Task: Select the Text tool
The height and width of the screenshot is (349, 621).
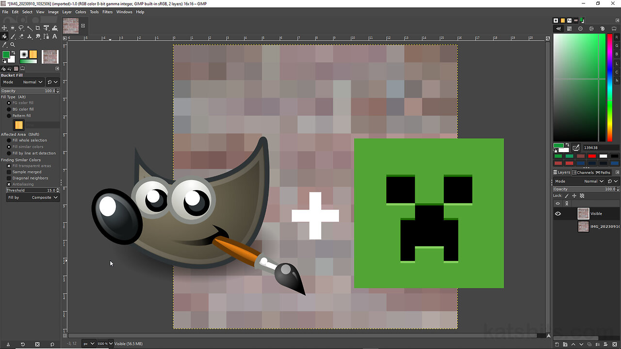Action: (54, 36)
